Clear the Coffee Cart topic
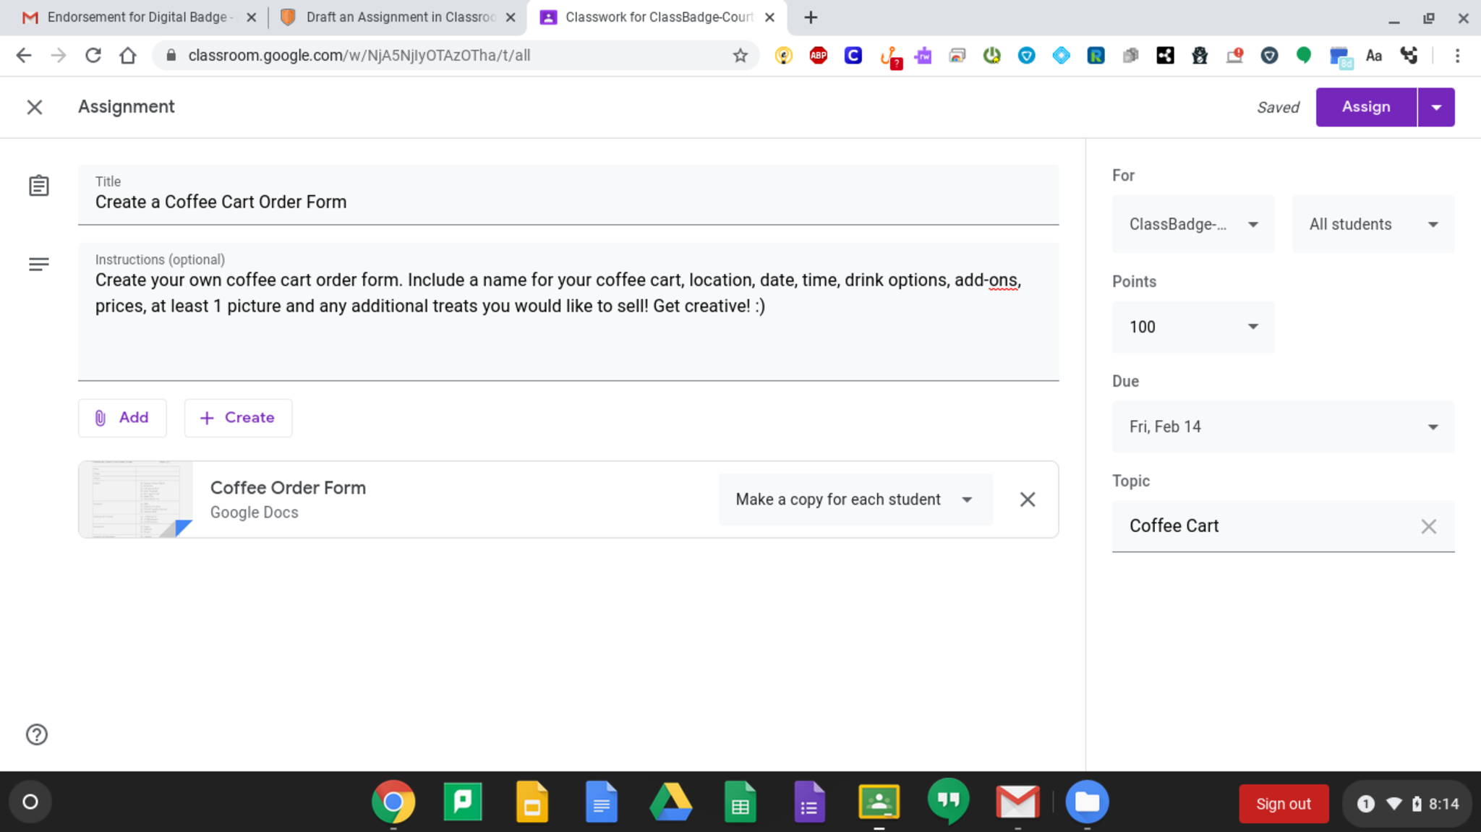The height and width of the screenshot is (832, 1481). [x=1428, y=526]
